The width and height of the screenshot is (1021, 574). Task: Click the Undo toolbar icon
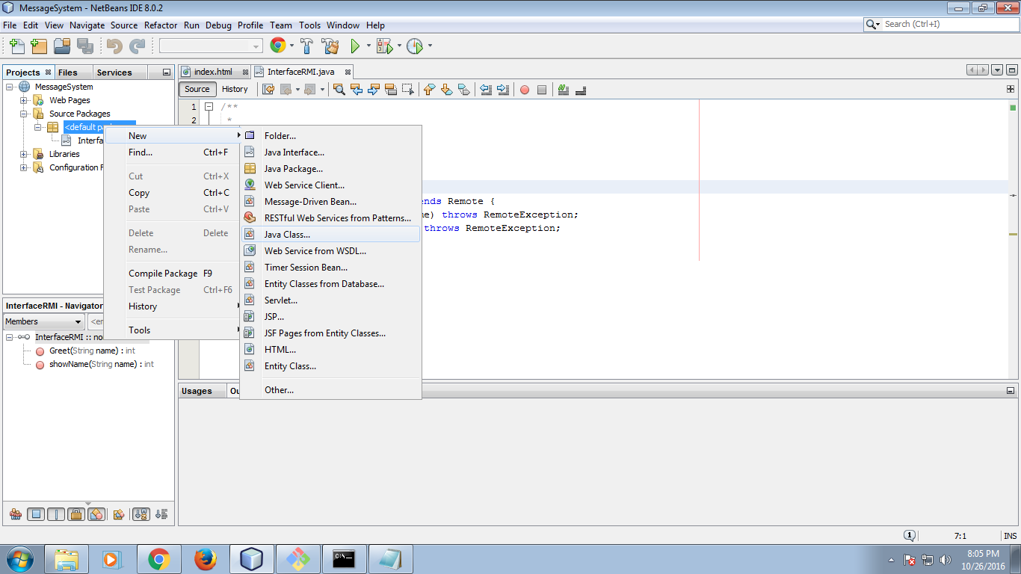[x=114, y=46]
